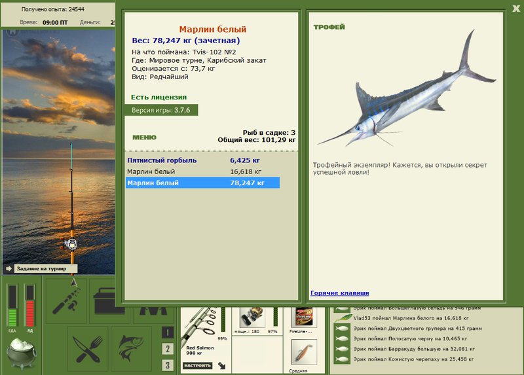The image size is (524, 375).
Task: Click fish icon beside 'Барракуду большую' message
Action: coord(342,349)
